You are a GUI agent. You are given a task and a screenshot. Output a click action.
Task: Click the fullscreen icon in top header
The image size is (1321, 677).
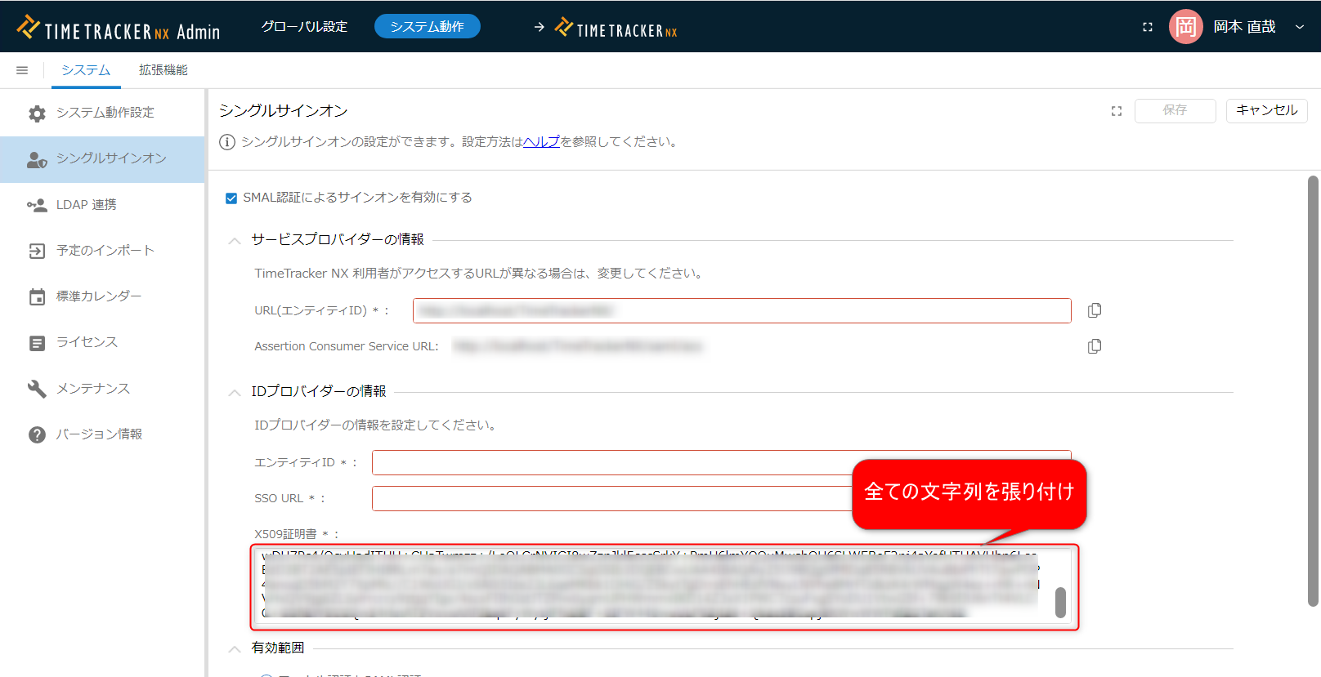coord(1148,27)
